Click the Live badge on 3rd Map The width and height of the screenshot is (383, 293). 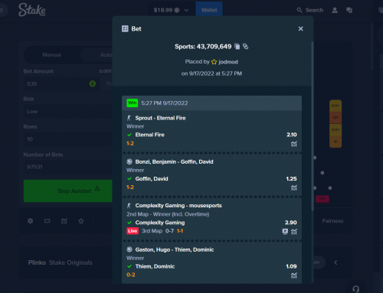(133, 231)
